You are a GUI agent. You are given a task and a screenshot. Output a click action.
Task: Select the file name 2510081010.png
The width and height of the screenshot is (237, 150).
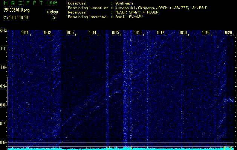click(x=17, y=10)
